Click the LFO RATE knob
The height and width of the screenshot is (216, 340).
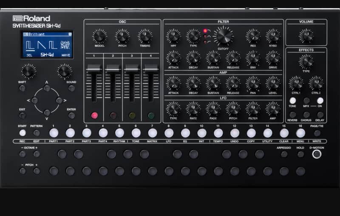[193, 109]
